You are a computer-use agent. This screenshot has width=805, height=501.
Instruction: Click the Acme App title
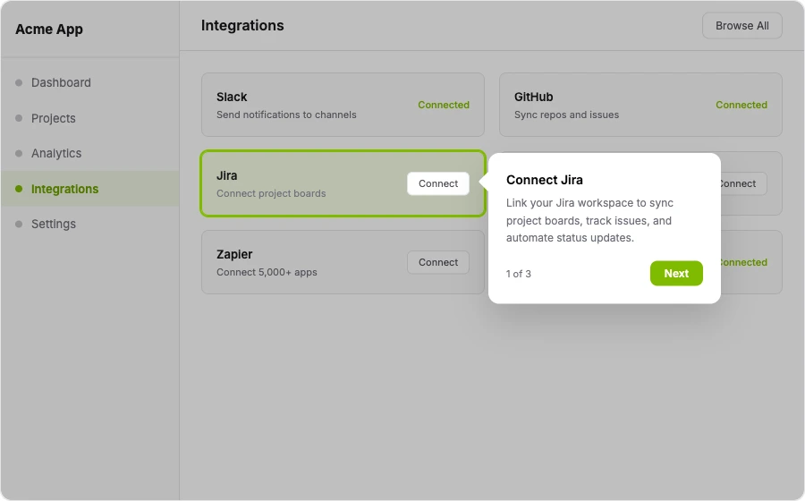coord(49,30)
